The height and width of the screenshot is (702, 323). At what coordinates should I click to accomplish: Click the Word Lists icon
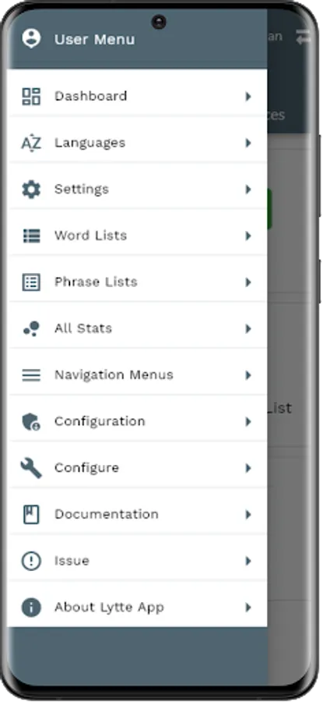tap(31, 236)
